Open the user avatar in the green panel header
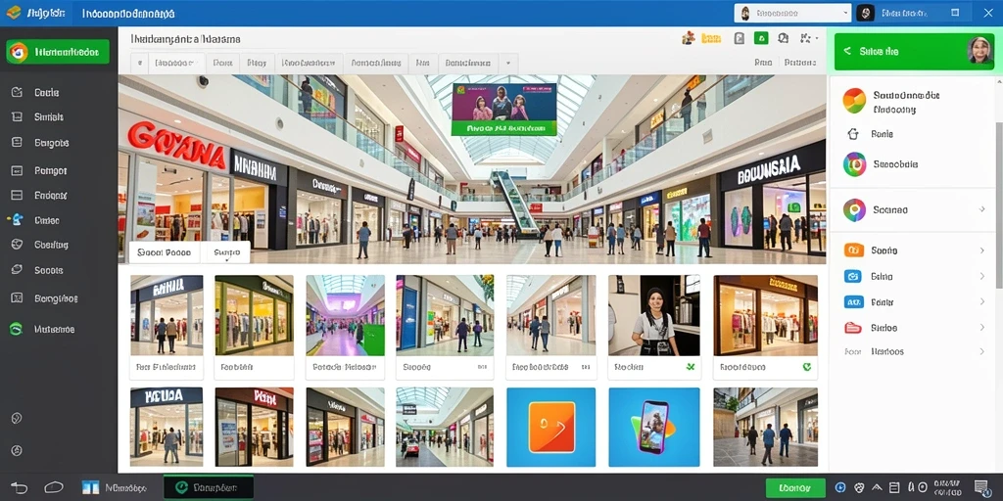 tap(979, 51)
